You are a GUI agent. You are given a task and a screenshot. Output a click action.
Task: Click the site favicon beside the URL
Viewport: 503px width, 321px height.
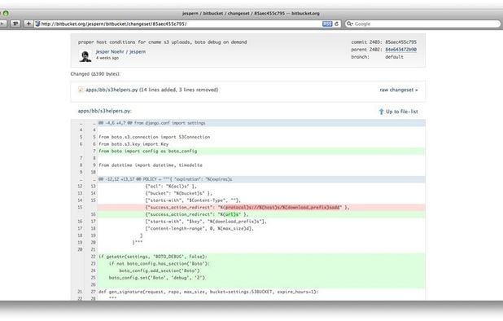point(37,24)
